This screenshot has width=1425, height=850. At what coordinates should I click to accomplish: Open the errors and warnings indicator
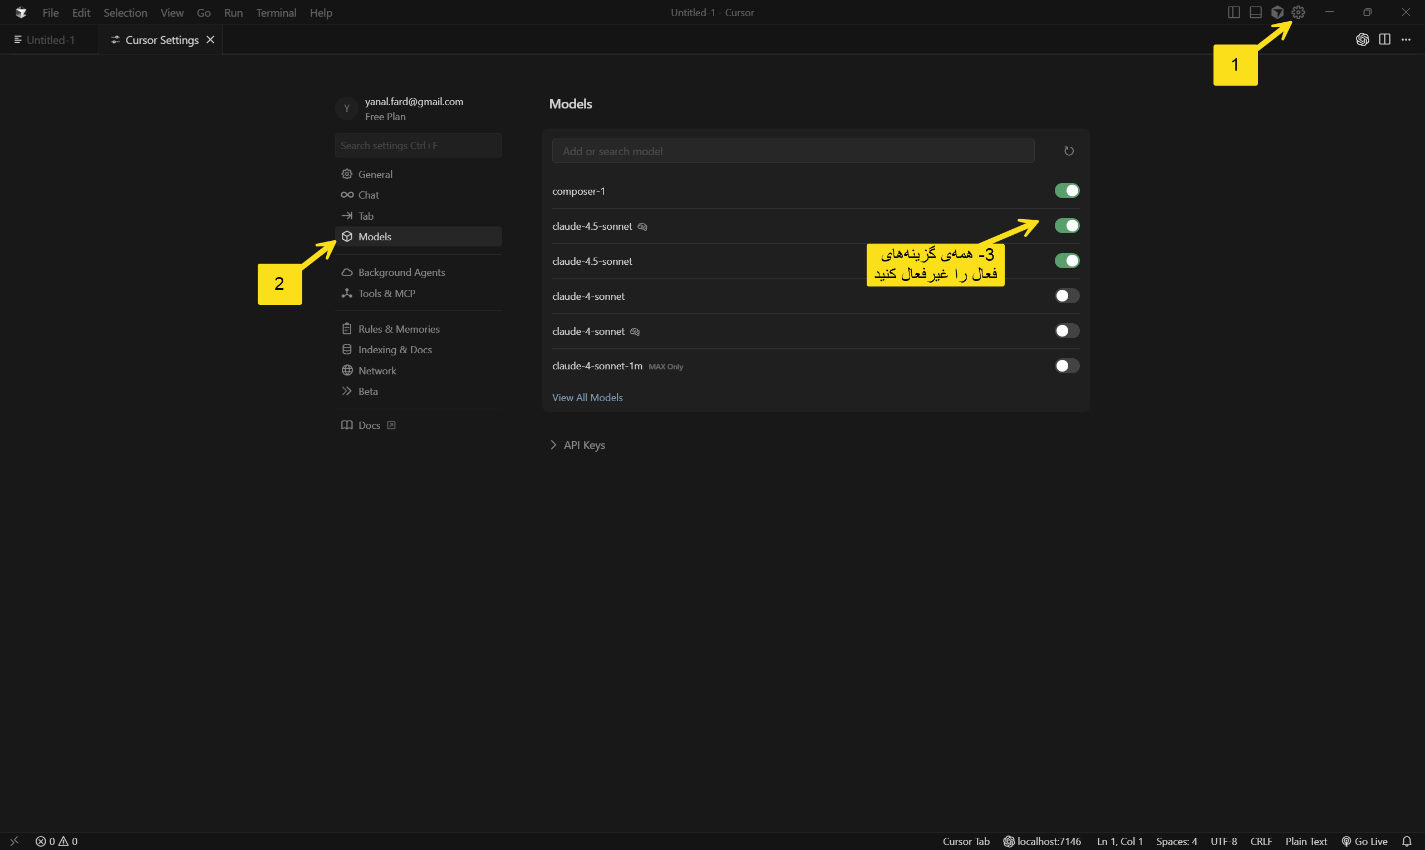tap(57, 841)
